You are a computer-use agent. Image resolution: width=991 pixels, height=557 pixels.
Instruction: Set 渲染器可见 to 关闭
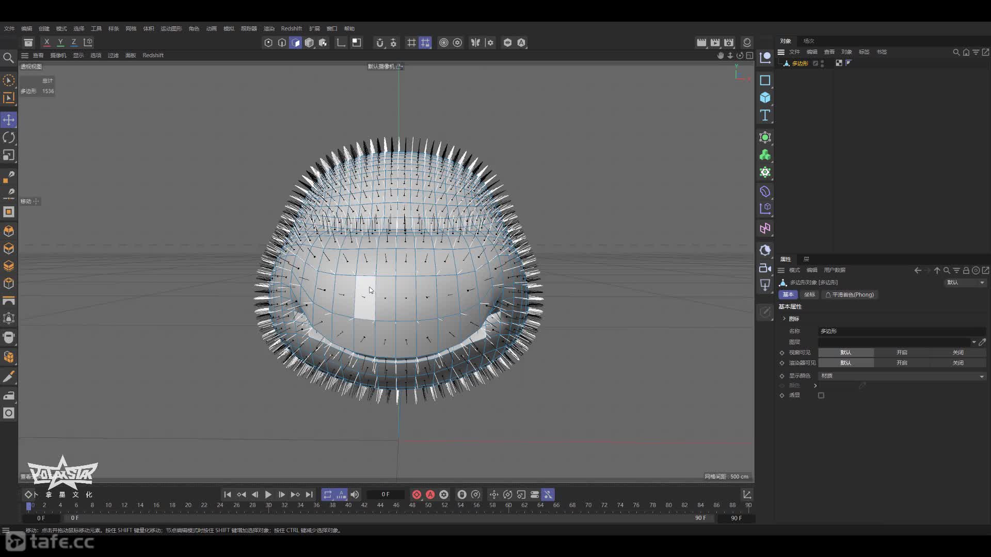[x=958, y=363]
